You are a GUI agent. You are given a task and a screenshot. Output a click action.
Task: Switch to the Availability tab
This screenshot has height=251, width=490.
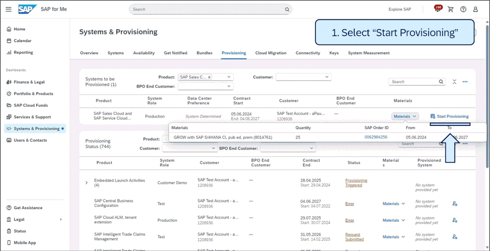pyautogui.click(x=144, y=53)
